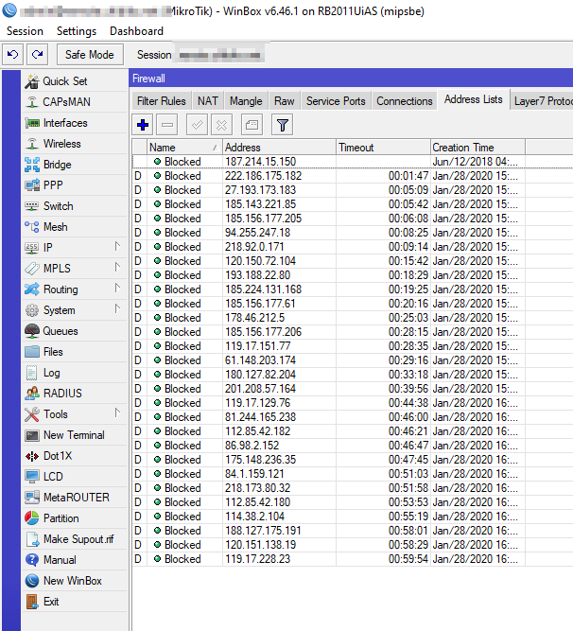Open Switch in sidebar
The image size is (573, 631).
75,206
